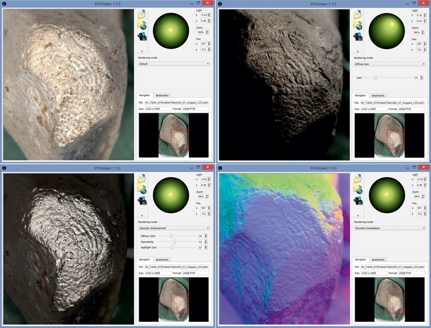
Task: Open the rendering mode dropdown showing Default
Action: tap(174, 64)
